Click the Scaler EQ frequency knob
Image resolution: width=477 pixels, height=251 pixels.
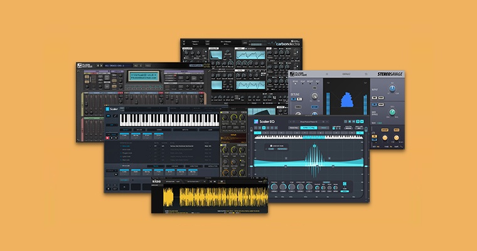point(274,186)
